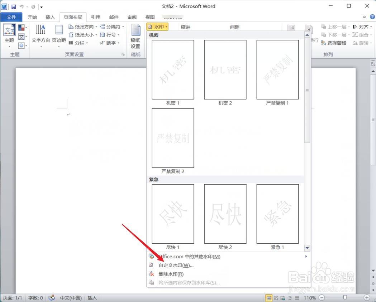Click 稿纸设置 manuscript paper settings

click(135, 36)
